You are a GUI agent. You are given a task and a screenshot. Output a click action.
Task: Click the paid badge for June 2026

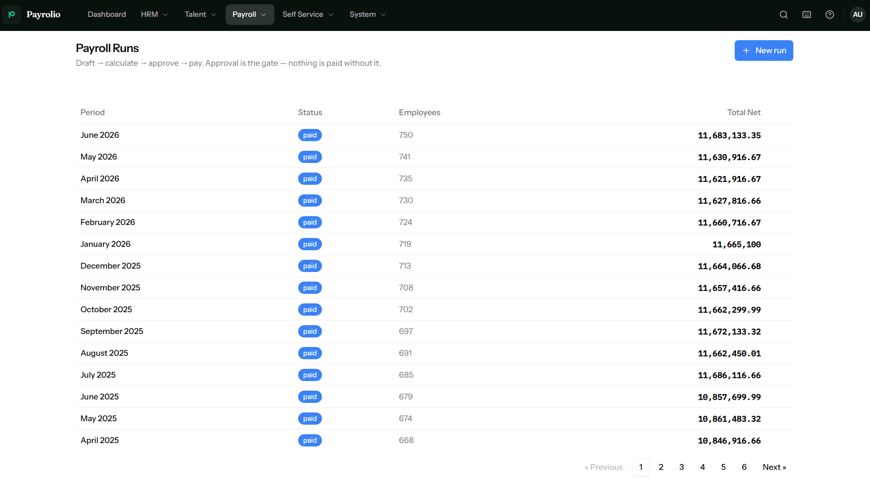310,135
